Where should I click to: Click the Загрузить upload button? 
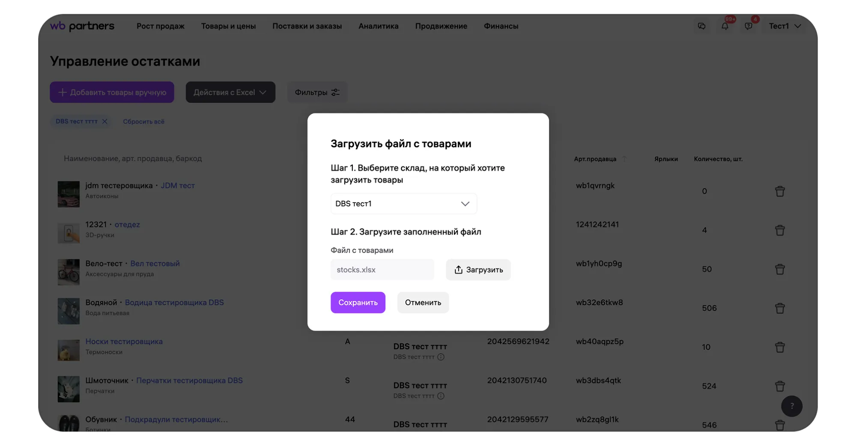pyautogui.click(x=478, y=270)
